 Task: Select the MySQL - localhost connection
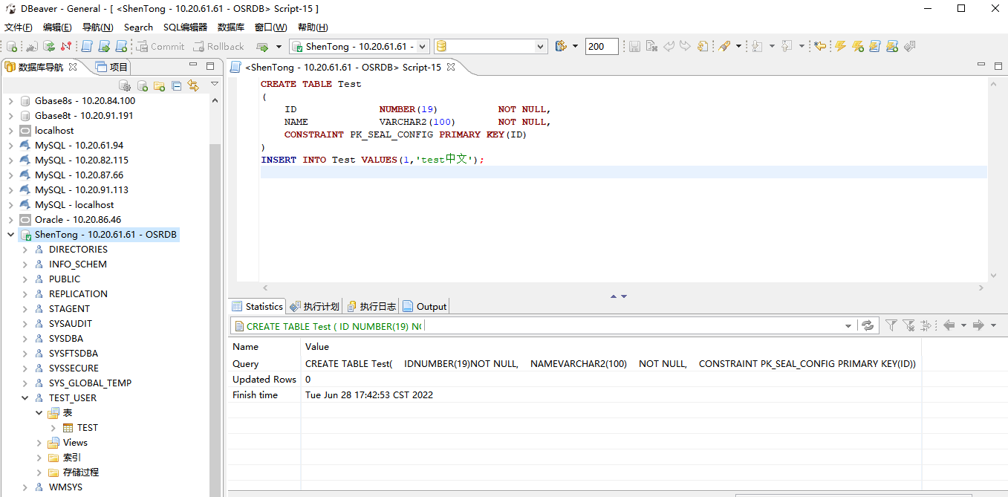coord(74,204)
